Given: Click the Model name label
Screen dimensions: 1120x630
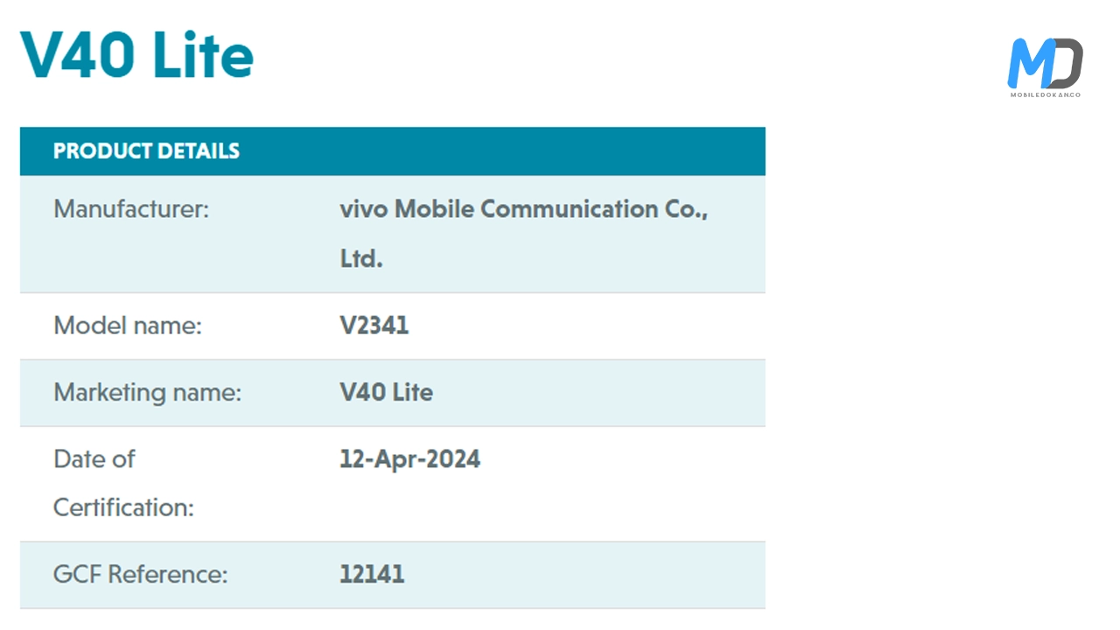Looking at the screenshot, I should pos(128,326).
